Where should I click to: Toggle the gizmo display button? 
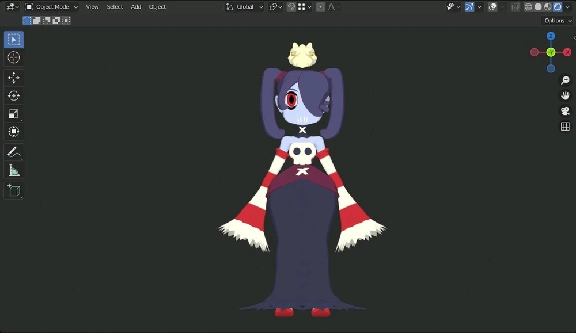coord(469,7)
